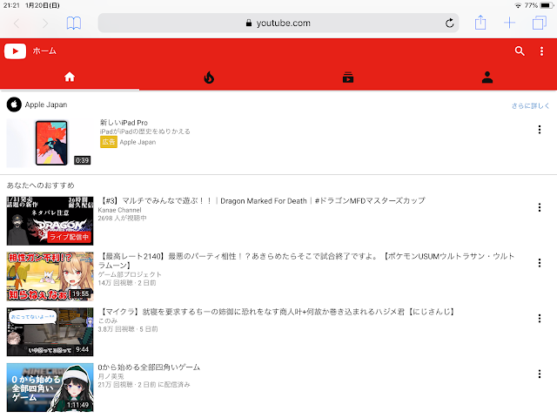Open the 0から始める全部四角いゲーム title
The width and height of the screenshot is (557, 418).
(149, 367)
